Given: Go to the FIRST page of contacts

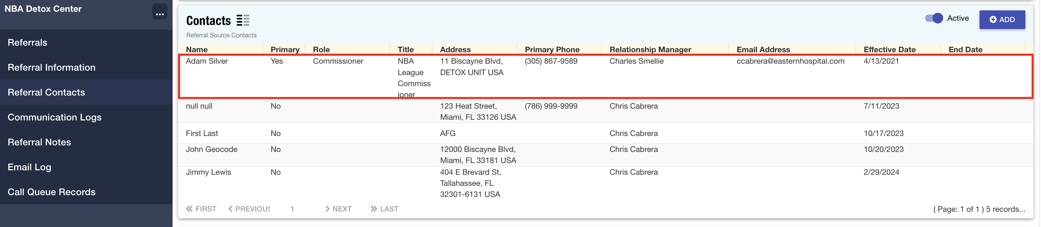Looking at the screenshot, I should 201,209.
